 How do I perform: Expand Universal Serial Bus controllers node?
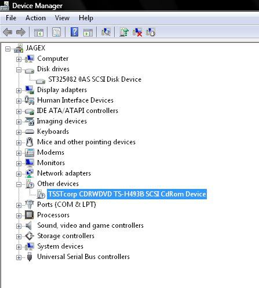[19, 257]
